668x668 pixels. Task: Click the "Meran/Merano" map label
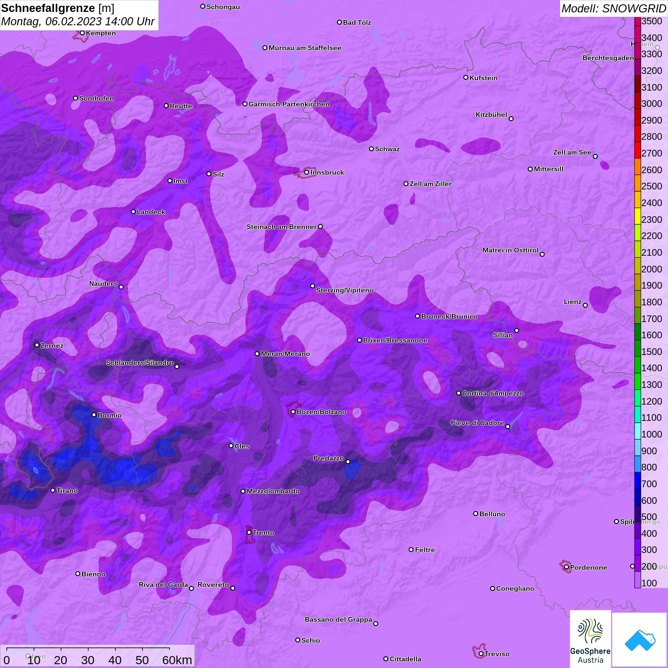[x=285, y=354]
